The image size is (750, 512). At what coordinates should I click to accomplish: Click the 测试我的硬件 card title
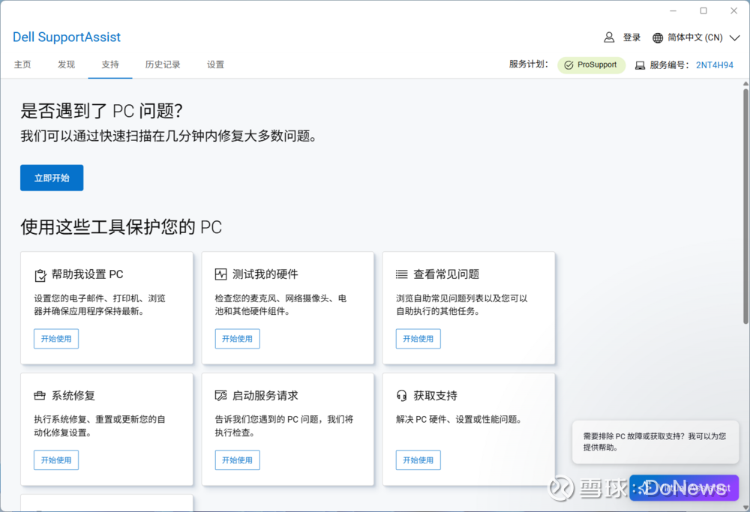click(x=265, y=274)
